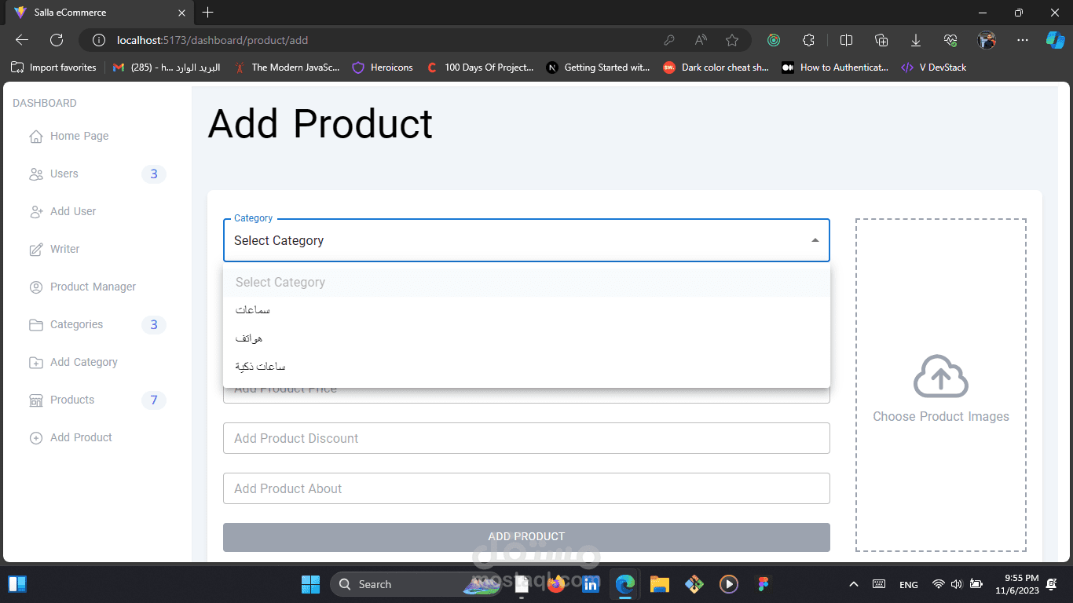
Task: Click the Writer pencil icon
Action: [x=36, y=250]
